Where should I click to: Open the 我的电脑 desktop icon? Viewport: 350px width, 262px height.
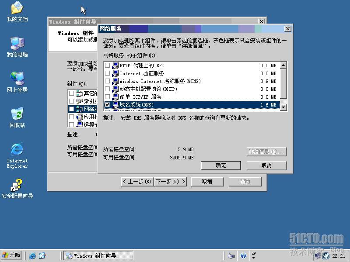[17, 47]
